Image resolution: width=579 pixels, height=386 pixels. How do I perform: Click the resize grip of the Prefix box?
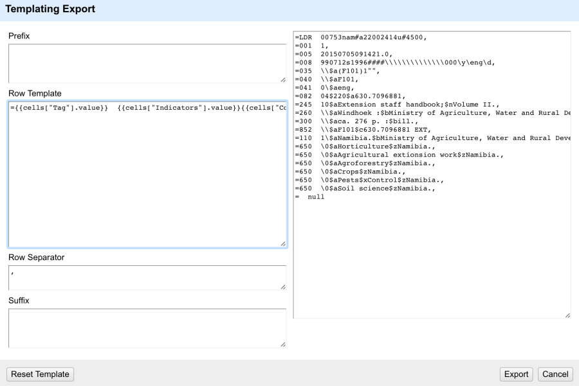coord(282,79)
